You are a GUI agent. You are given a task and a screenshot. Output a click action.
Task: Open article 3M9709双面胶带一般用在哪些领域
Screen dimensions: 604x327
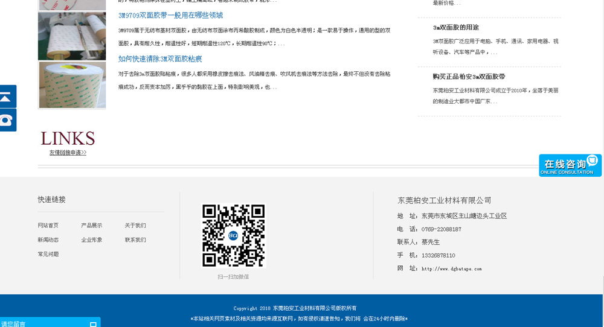pos(171,16)
